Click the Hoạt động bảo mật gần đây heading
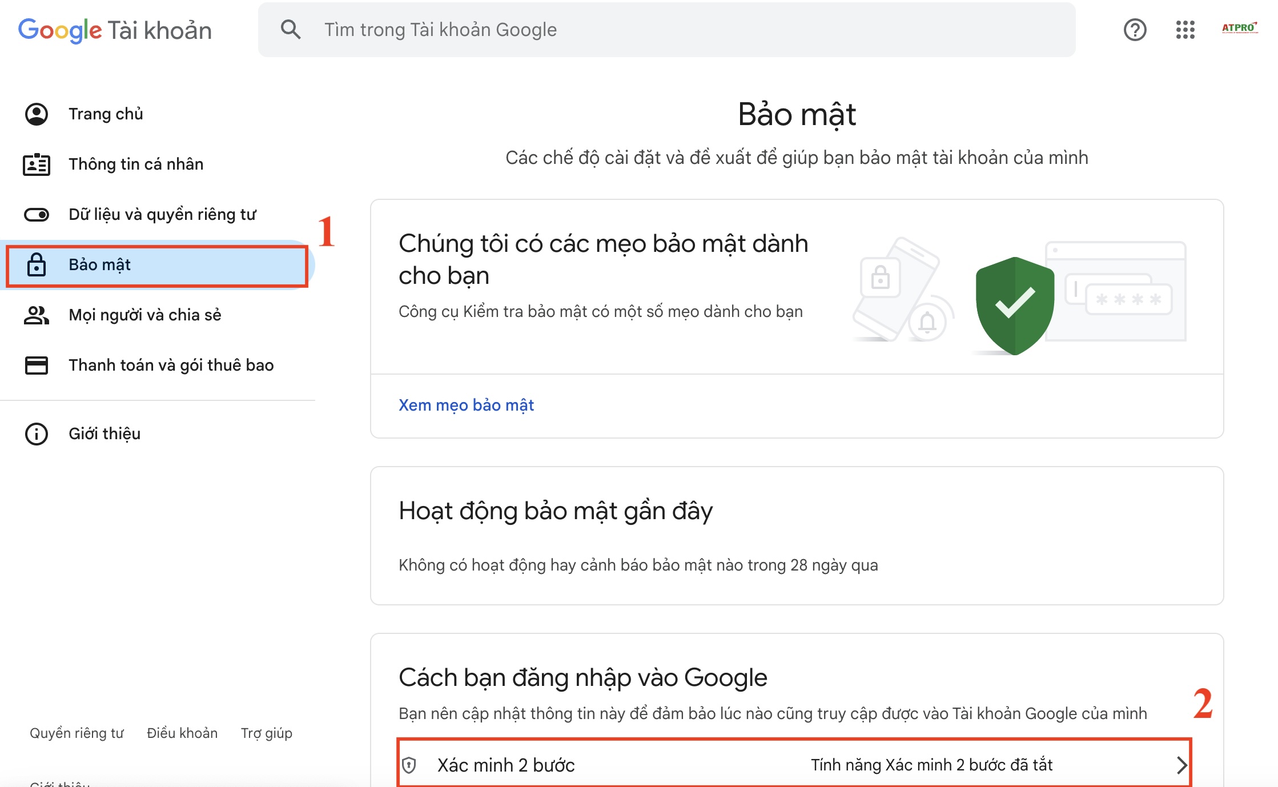This screenshot has width=1278, height=787. tap(556, 511)
